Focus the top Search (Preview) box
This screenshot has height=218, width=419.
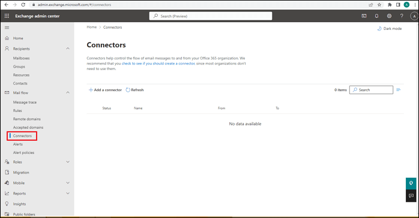tap(211, 16)
